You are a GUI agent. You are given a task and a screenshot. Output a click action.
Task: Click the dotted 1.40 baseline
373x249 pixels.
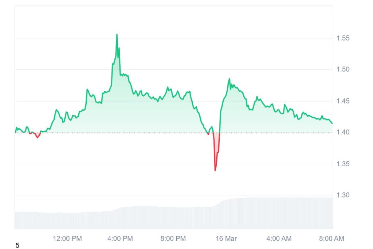(x=273, y=133)
